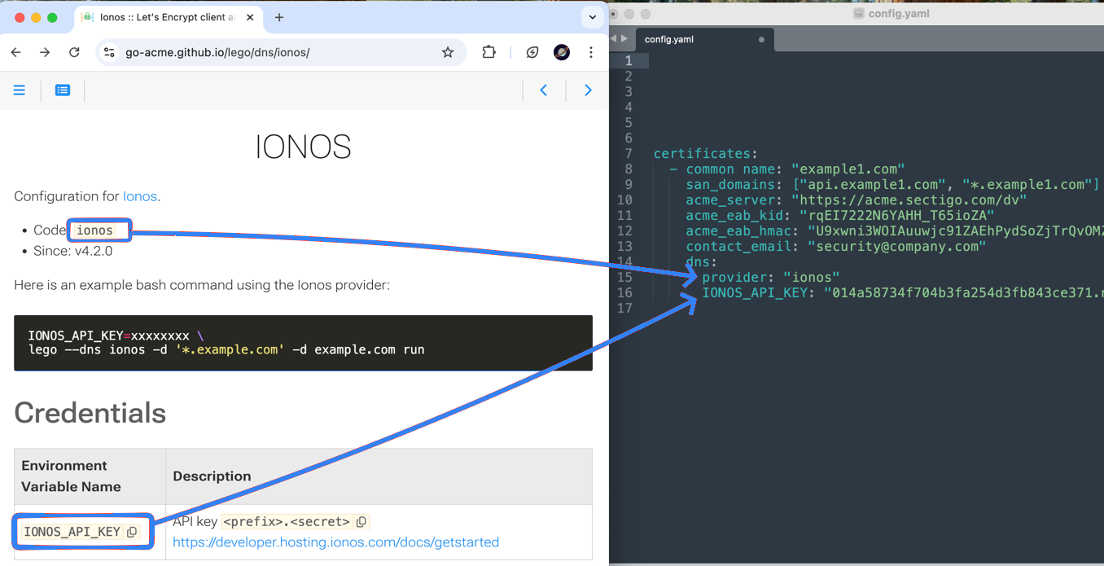Click the 'dns:' line in editor
The image size is (1104, 566).
tap(701, 262)
